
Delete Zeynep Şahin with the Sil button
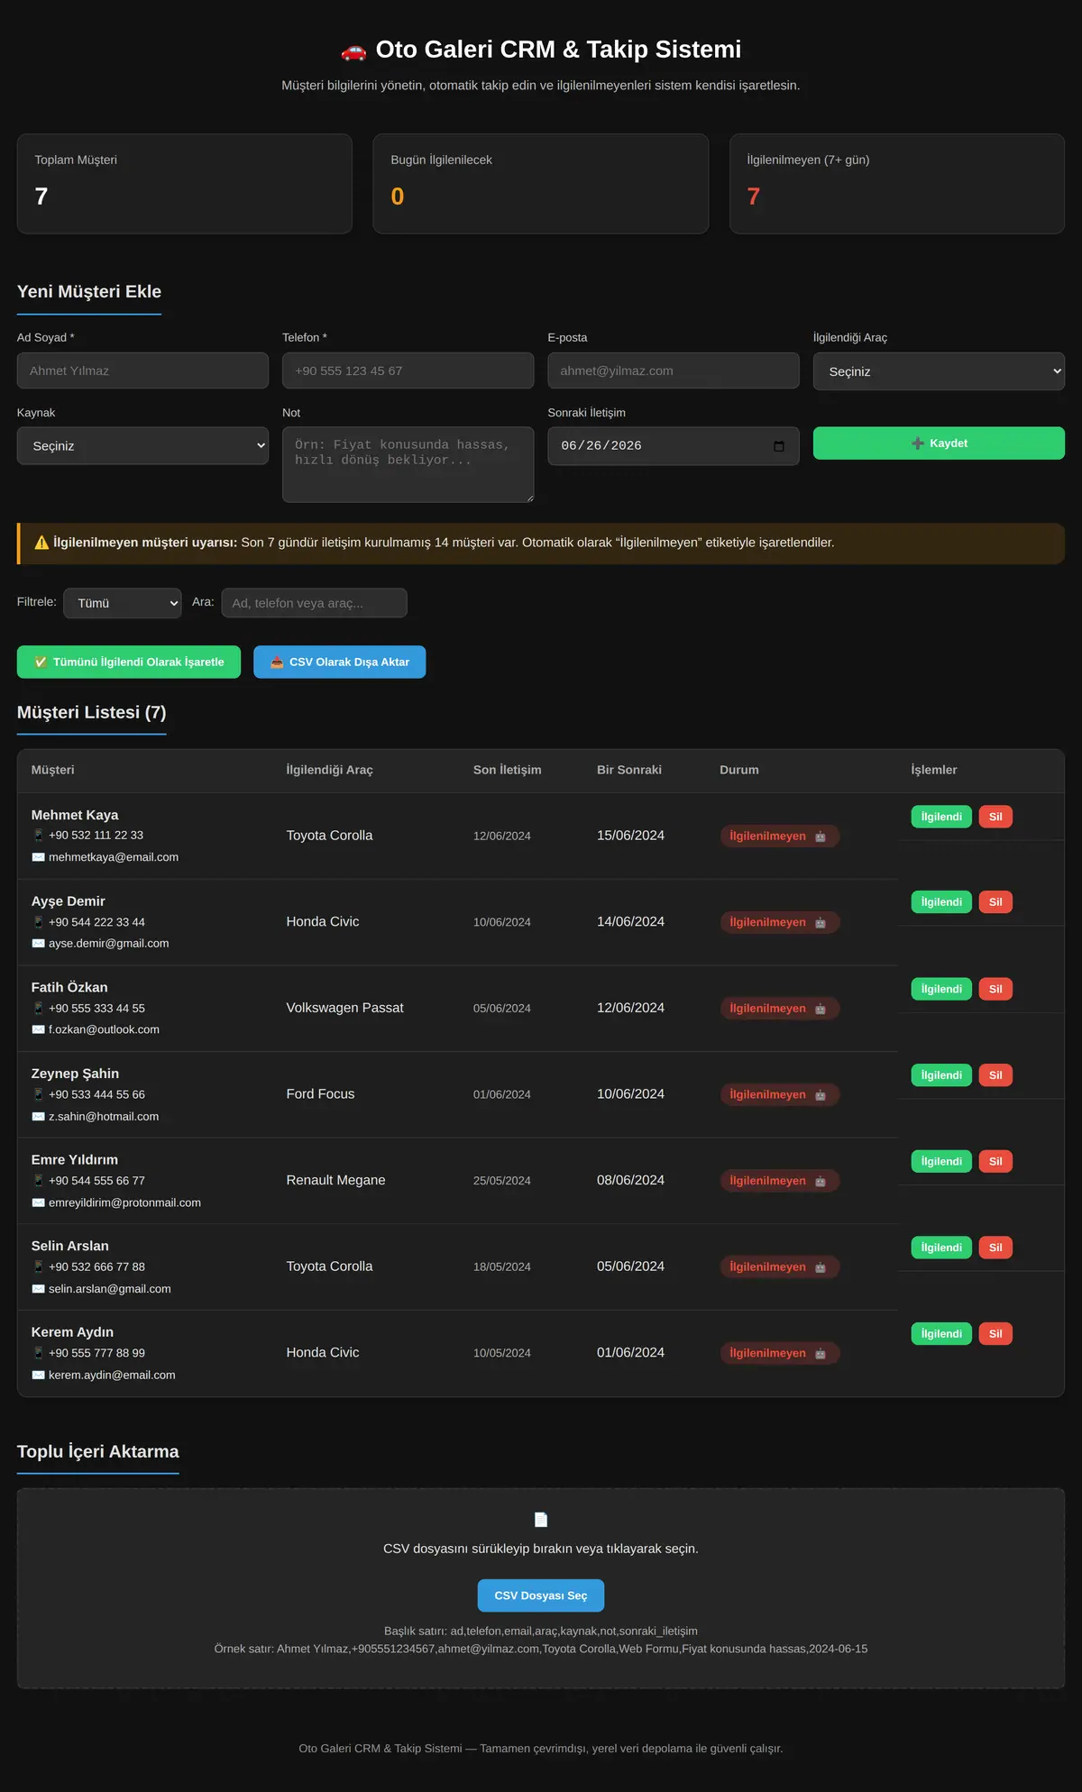coord(995,1075)
